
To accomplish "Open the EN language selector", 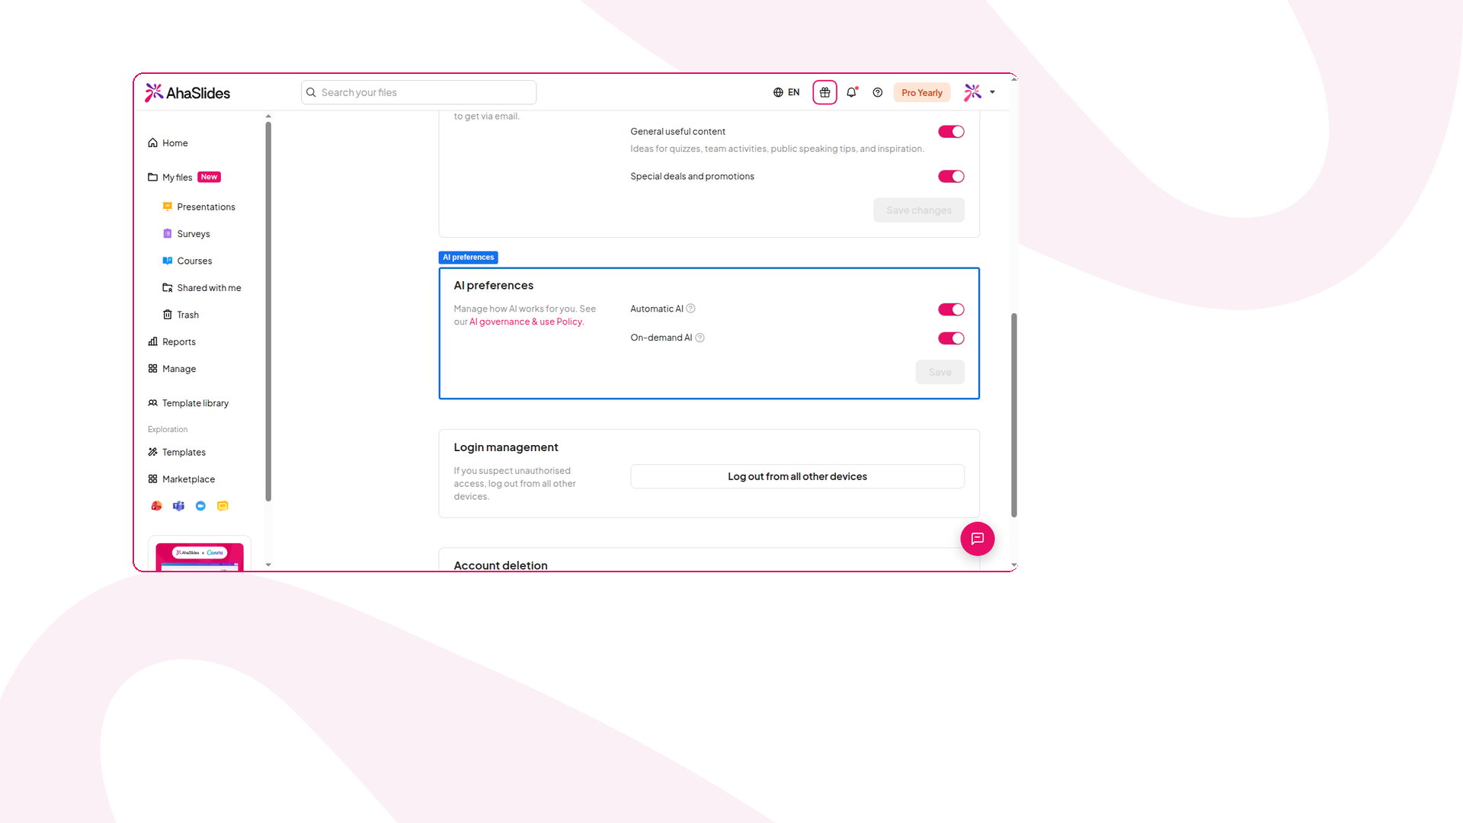I will [x=786, y=92].
